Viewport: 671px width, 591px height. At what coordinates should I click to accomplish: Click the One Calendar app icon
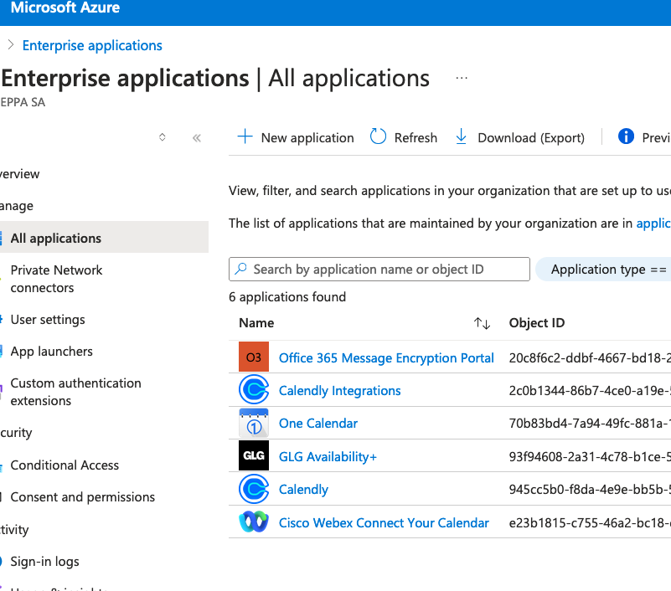coord(254,423)
